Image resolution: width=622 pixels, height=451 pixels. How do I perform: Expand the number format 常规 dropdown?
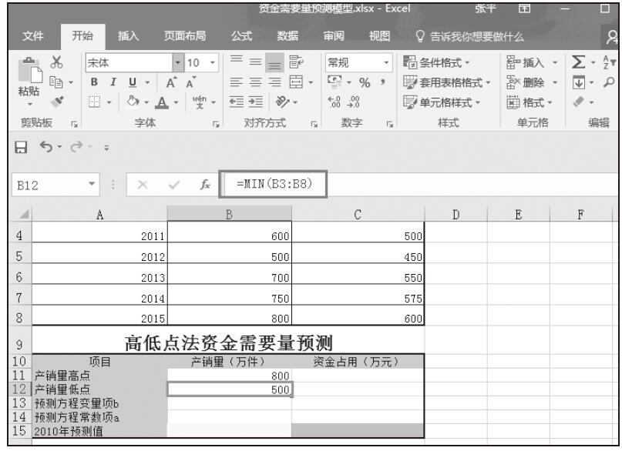385,62
